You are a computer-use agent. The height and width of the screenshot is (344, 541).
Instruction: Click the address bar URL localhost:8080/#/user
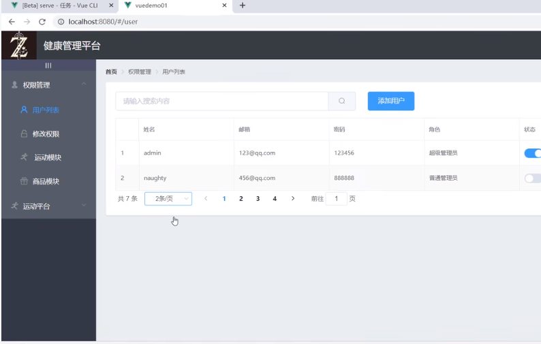pos(103,22)
